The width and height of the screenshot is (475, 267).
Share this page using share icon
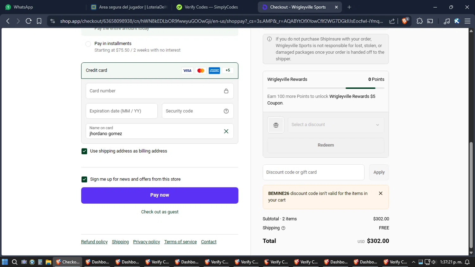click(392, 21)
